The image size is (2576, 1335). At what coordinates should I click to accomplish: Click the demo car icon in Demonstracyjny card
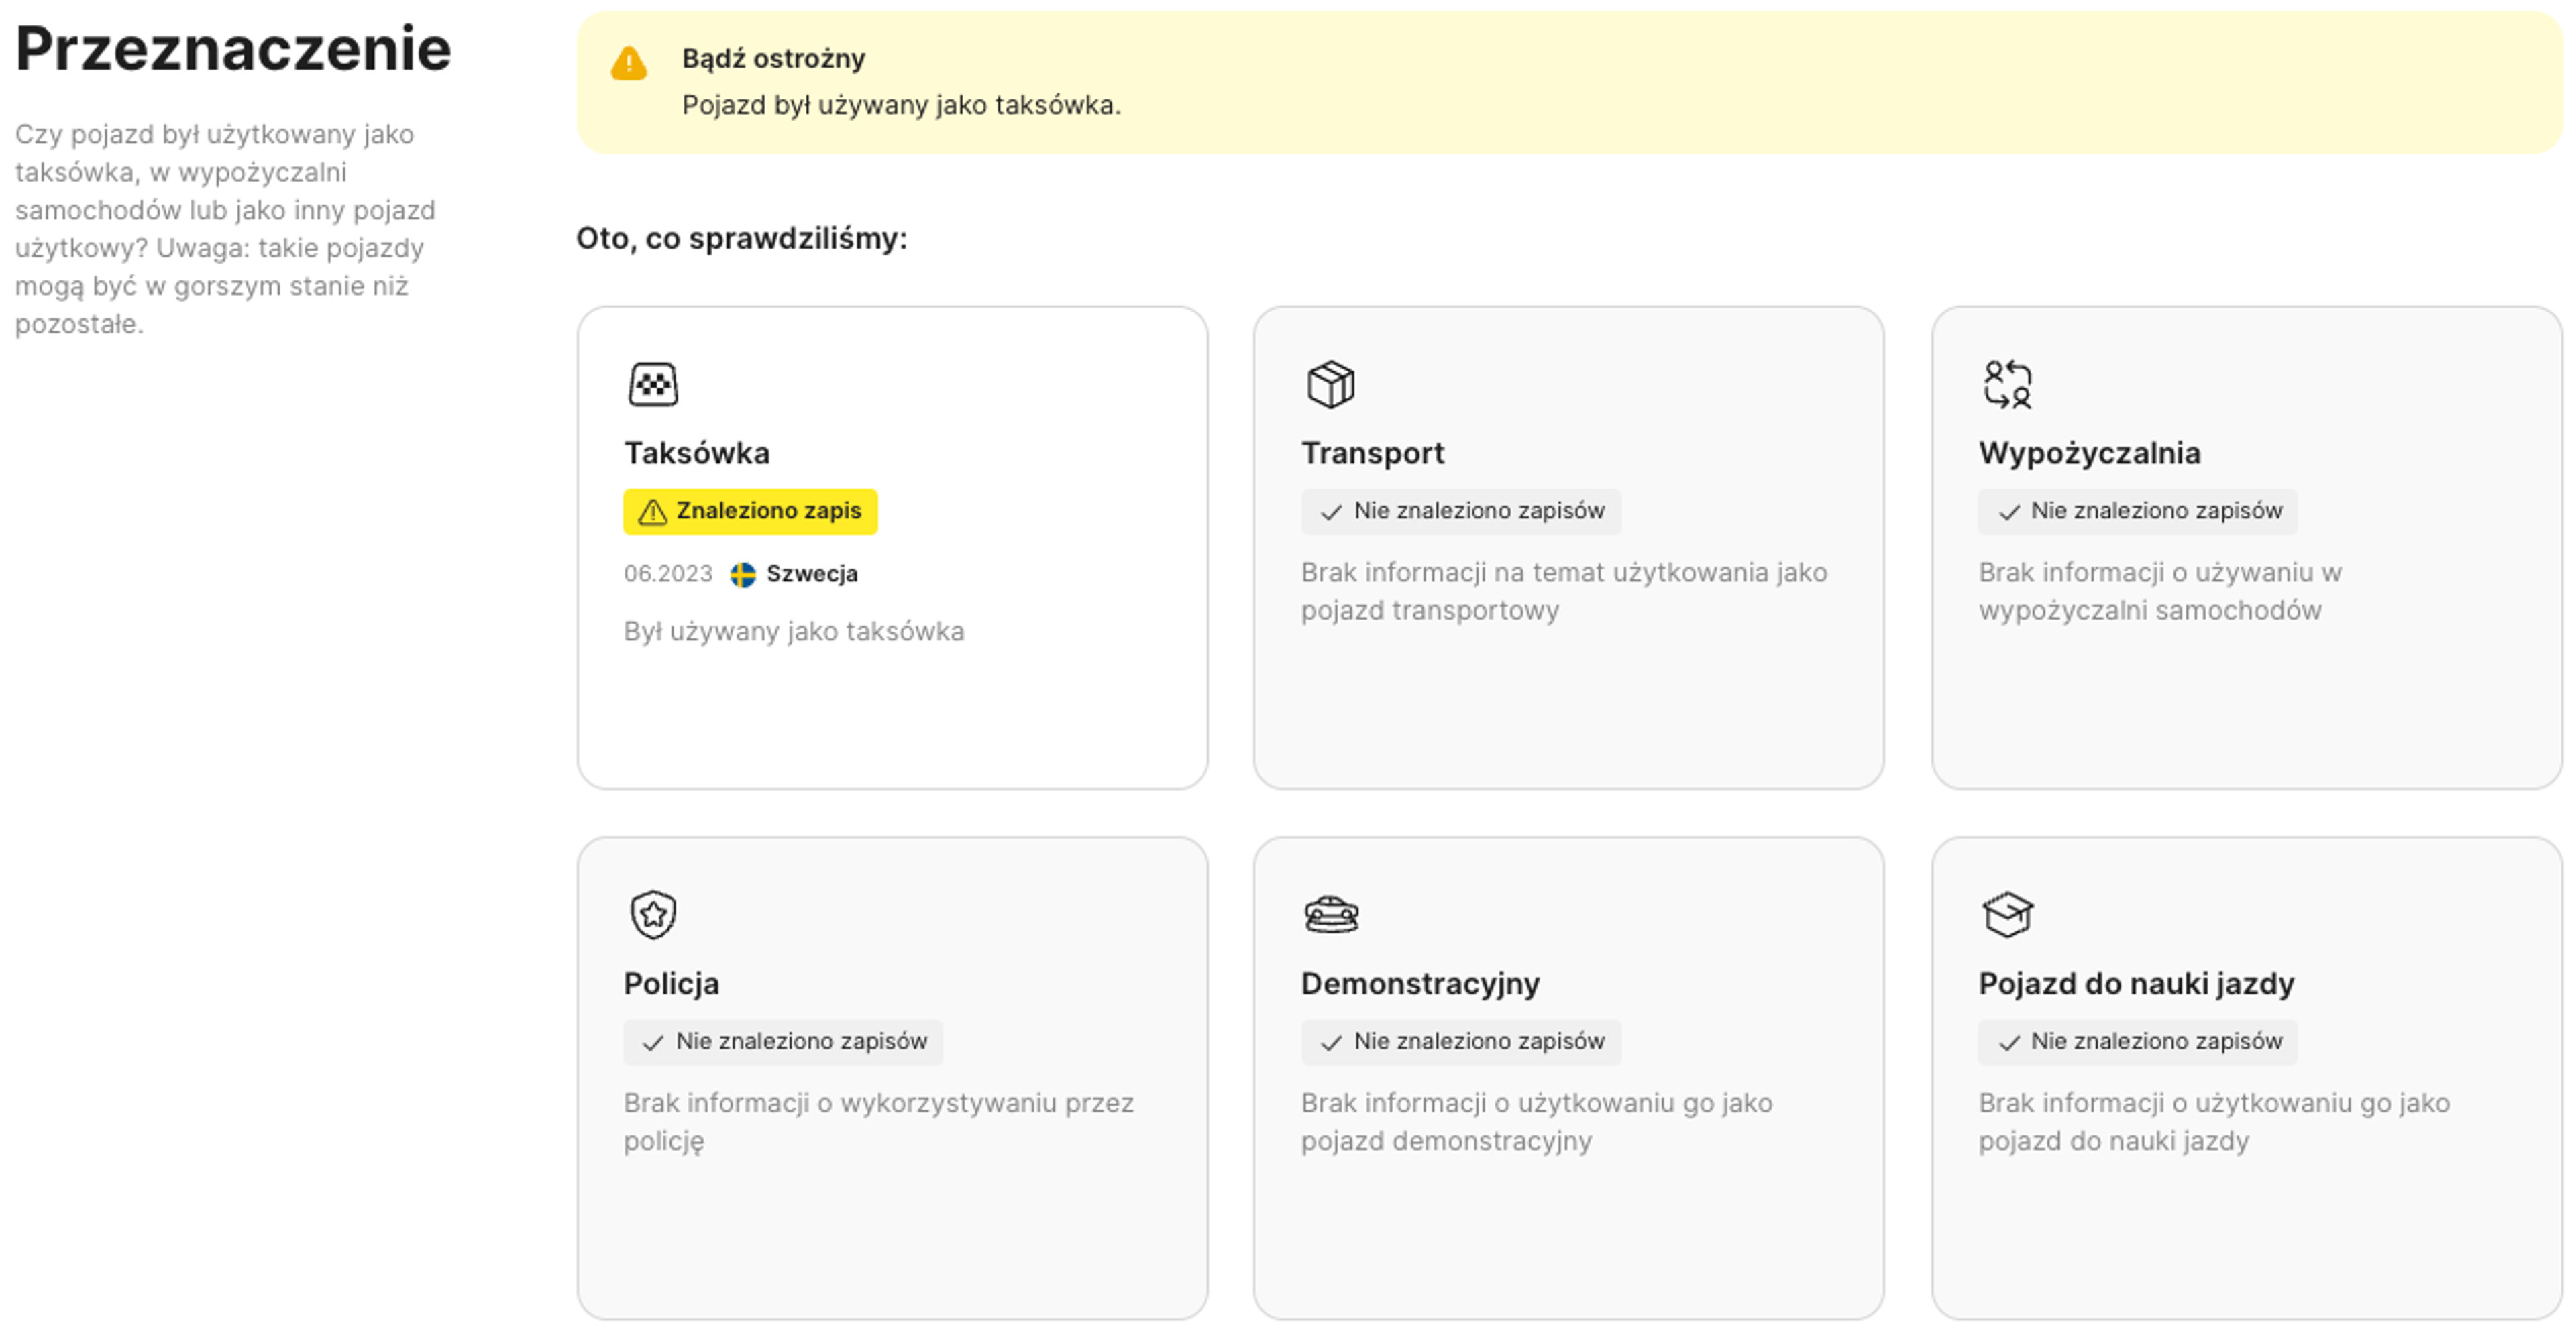[1330, 915]
